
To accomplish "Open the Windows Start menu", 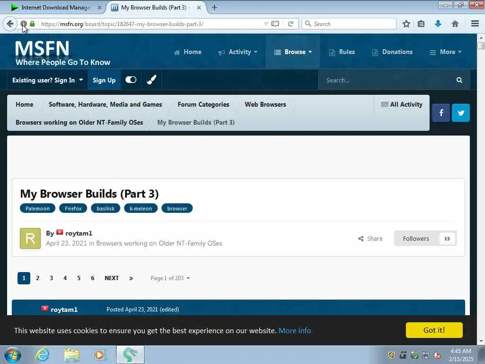I will 13,355.
